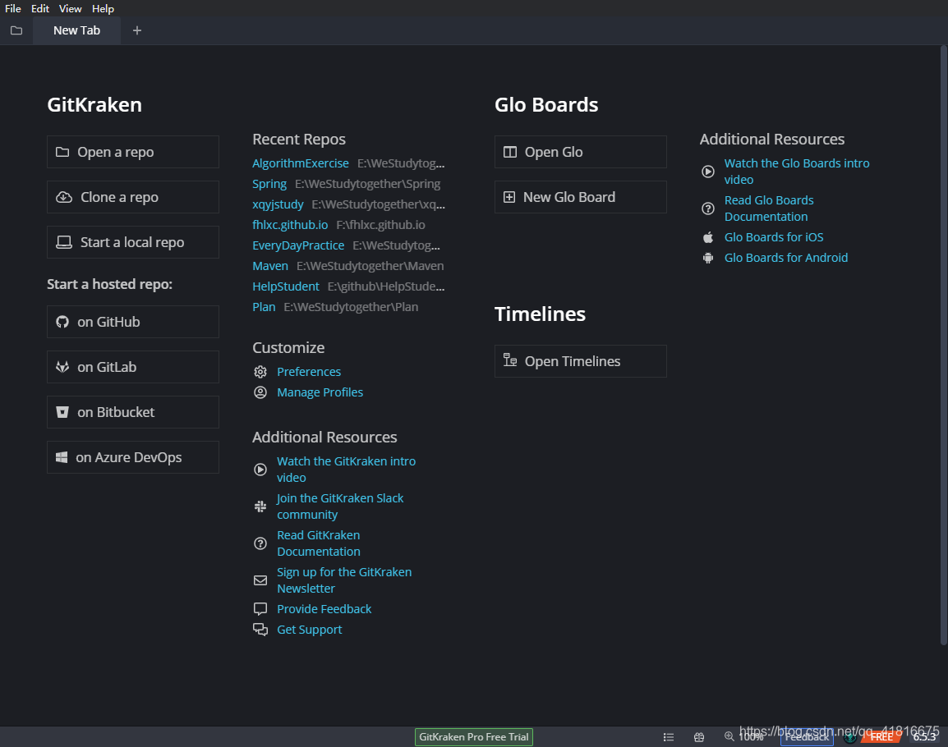Click the zoom magnifier icon in status bar
The image size is (948, 747).
pos(729,736)
